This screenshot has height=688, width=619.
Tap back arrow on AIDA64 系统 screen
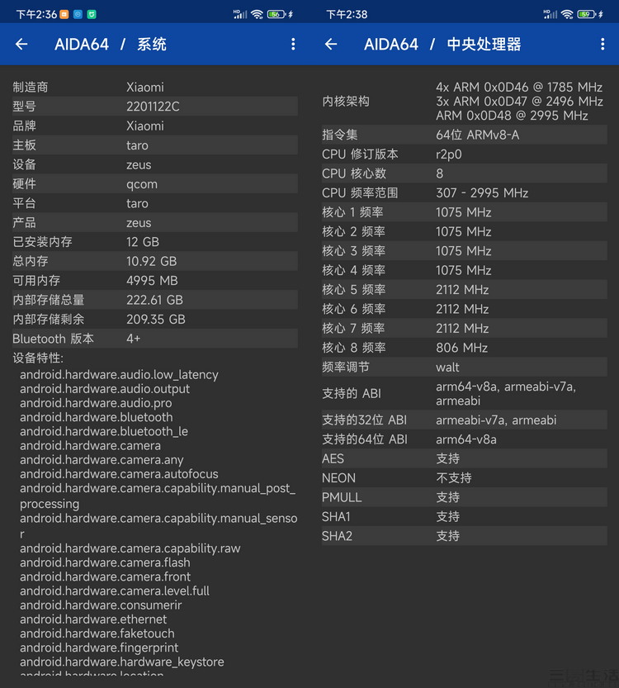(x=21, y=44)
